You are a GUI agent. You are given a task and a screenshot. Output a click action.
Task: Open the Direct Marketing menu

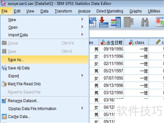(110, 11)
